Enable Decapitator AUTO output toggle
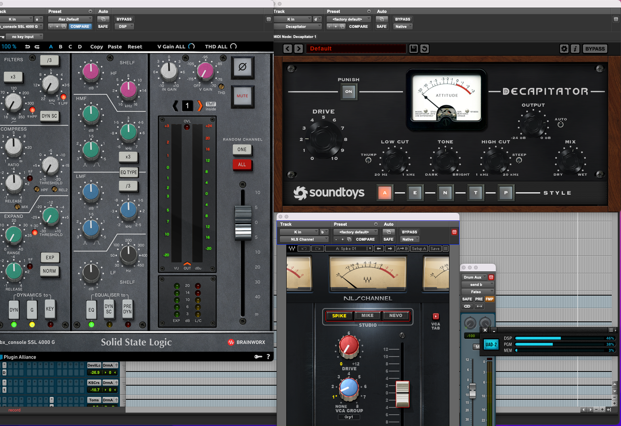 point(560,125)
